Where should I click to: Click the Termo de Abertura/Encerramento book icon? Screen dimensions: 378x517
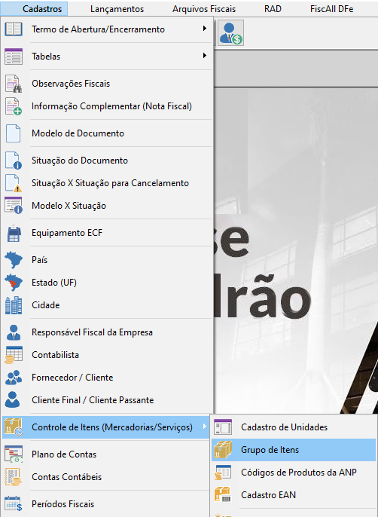(14, 29)
